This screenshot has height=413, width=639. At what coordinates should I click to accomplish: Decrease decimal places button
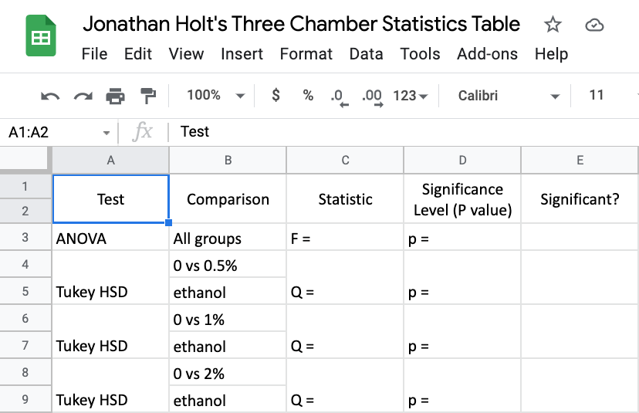(339, 96)
